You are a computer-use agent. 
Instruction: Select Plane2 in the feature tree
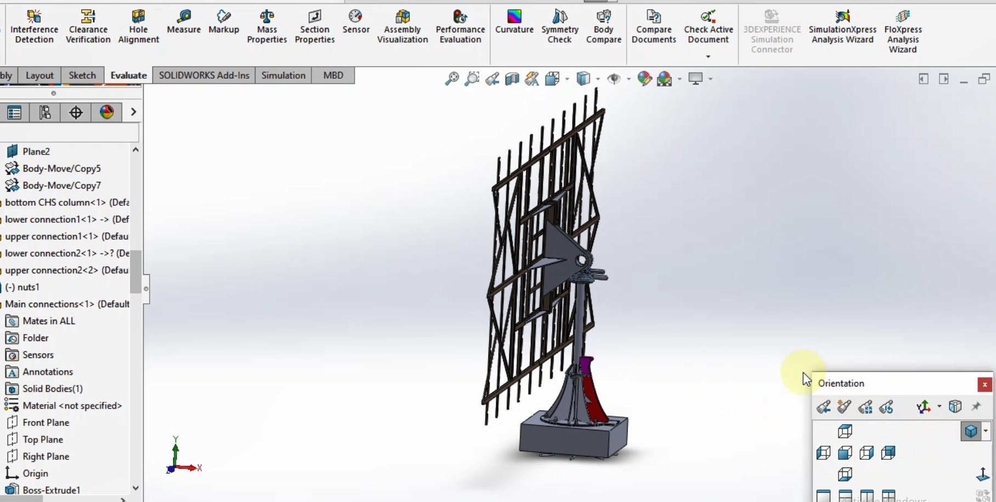36,152
